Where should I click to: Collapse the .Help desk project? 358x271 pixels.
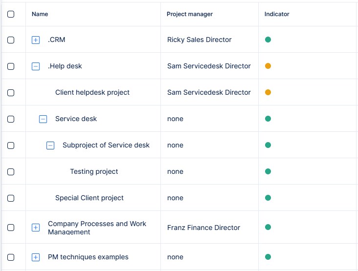pos(36,66)
